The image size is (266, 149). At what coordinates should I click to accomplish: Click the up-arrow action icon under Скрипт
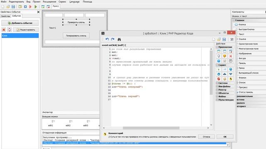(x=224, y=74)
